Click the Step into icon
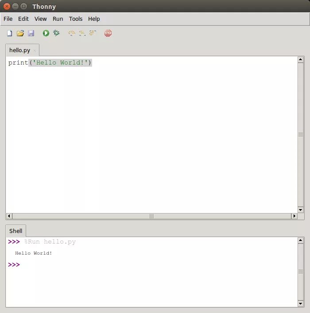The image size is (310, 313). tap(82, 33)
